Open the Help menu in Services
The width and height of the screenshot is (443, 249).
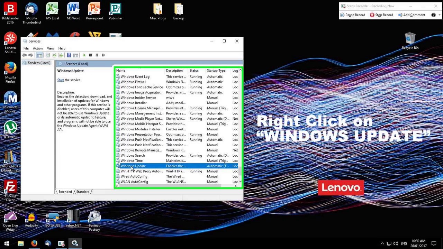click(x=62, y=48)
